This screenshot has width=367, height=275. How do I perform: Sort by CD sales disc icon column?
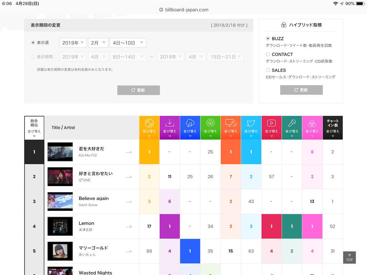click(x=149, y=128)
